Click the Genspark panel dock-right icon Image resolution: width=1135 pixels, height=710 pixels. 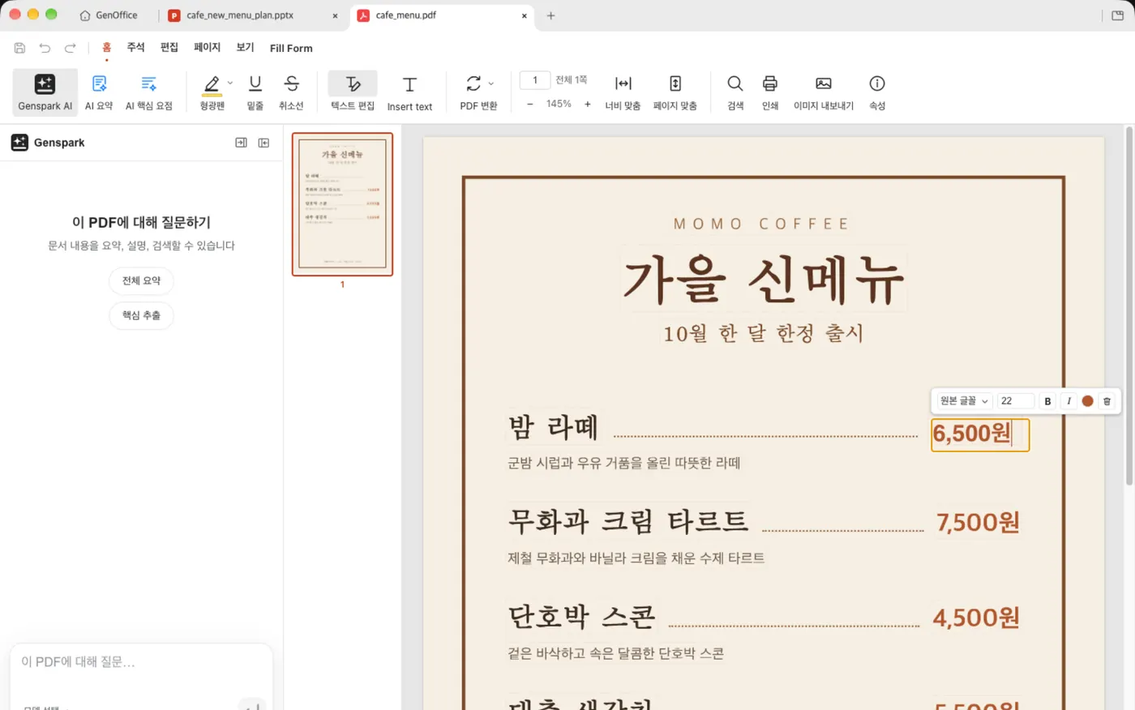coord(241,143)
